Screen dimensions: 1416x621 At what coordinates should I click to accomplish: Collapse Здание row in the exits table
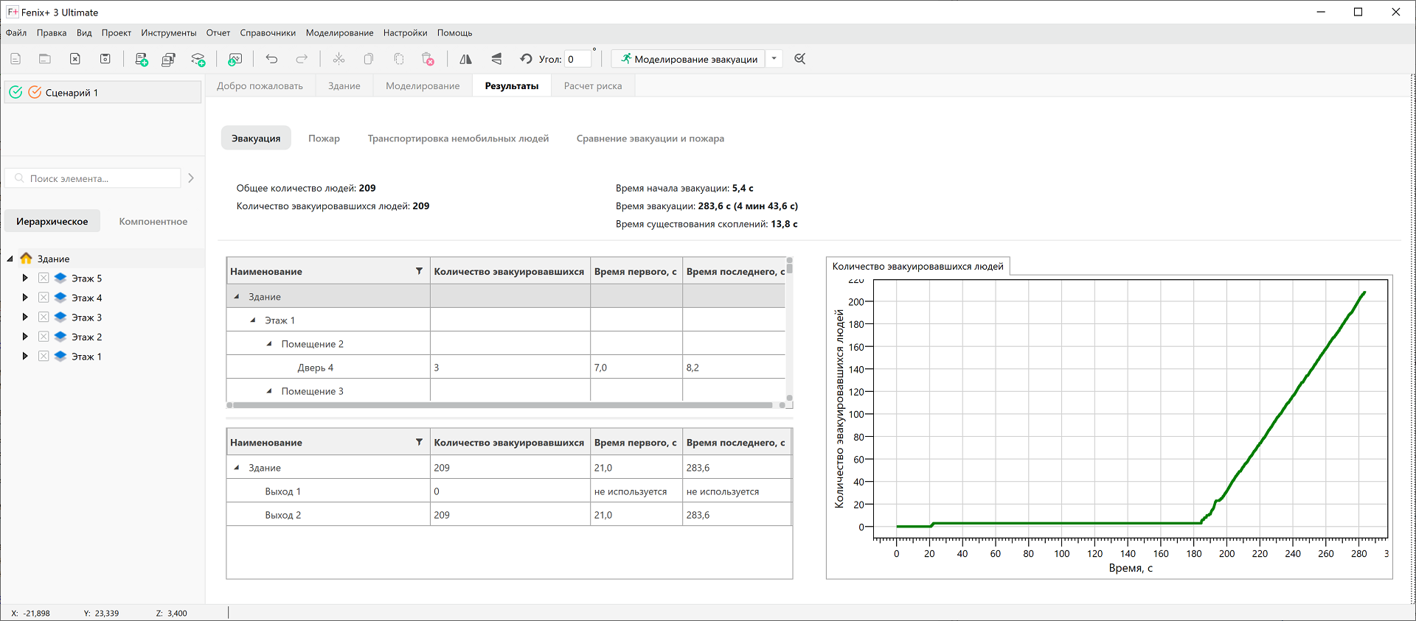tap(237, 467)
